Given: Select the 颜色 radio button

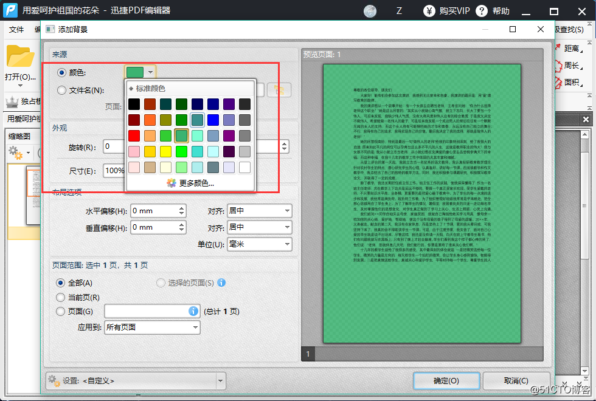Looking at the screenshot, I should click(61, 72).
